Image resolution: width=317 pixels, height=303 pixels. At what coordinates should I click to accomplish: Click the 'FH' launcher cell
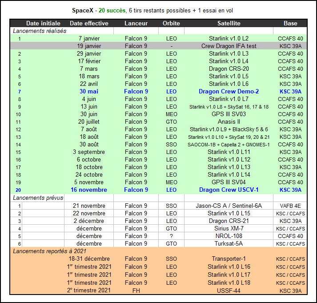click(136, 291)
